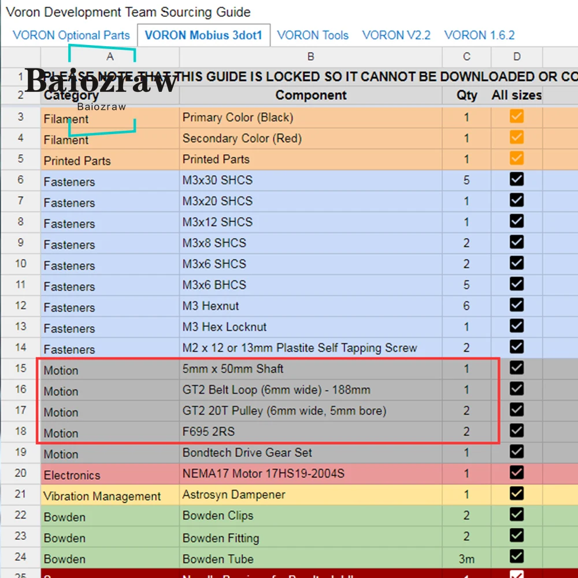The height and width of the screenshot is (578, 578).
Task: Select row 20 header
Action: tap(21, 473)
